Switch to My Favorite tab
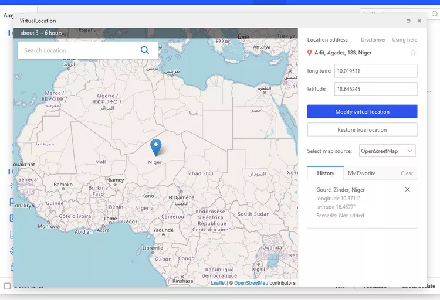 (x=361, y=173)
